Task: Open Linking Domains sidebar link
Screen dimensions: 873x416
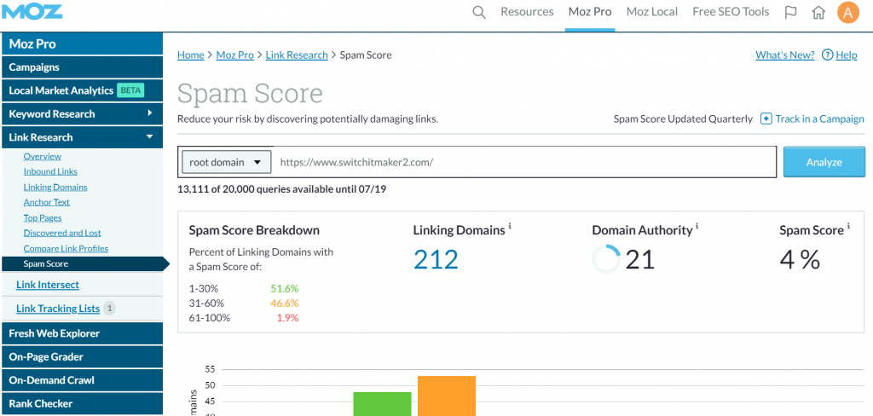Action: 55,188
